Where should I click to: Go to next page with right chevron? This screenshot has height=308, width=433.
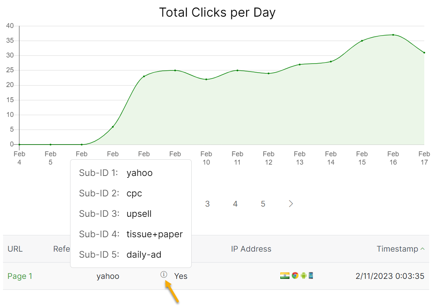point(291,204)
